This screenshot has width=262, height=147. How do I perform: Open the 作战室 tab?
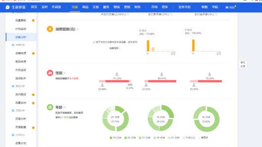pos(56,7)
